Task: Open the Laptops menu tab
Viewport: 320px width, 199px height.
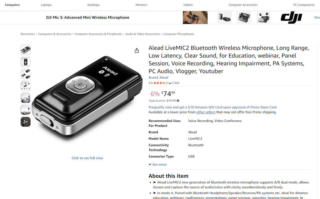Action: (x=46, y=5)
